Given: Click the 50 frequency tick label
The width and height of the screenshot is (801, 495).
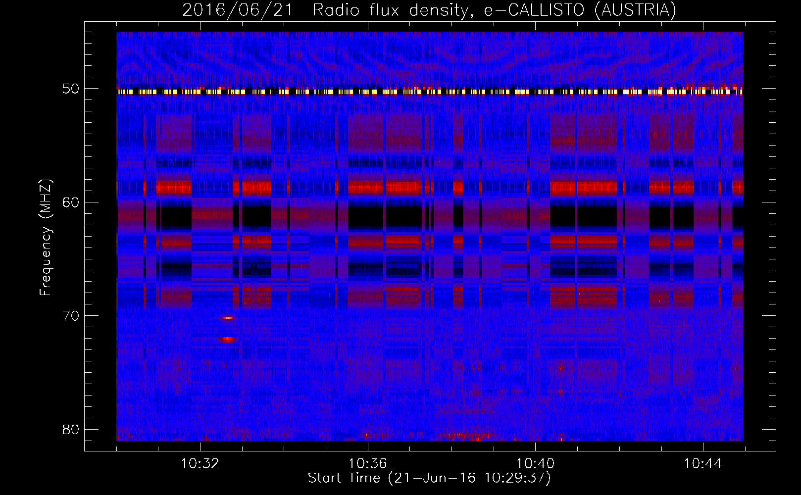Looking at the screenshot, I should (x=71, y=89).
